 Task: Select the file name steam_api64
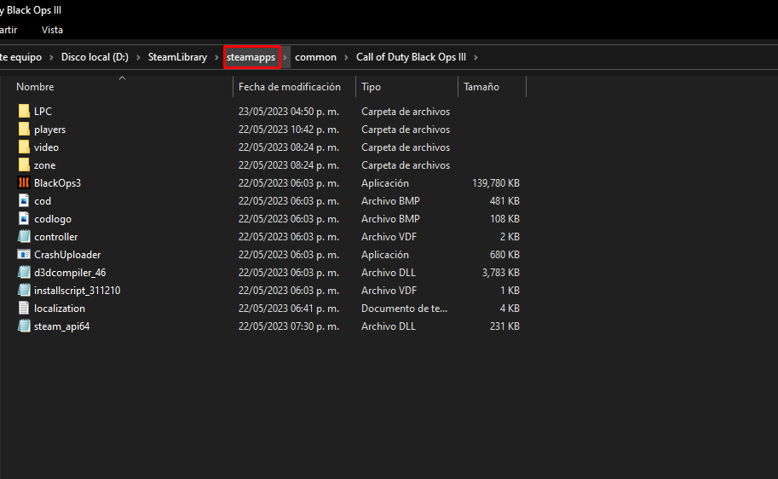tap(62, 326)
